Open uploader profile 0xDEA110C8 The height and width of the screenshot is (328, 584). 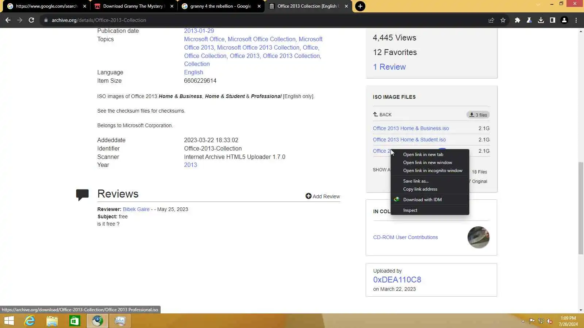[397, 280]
